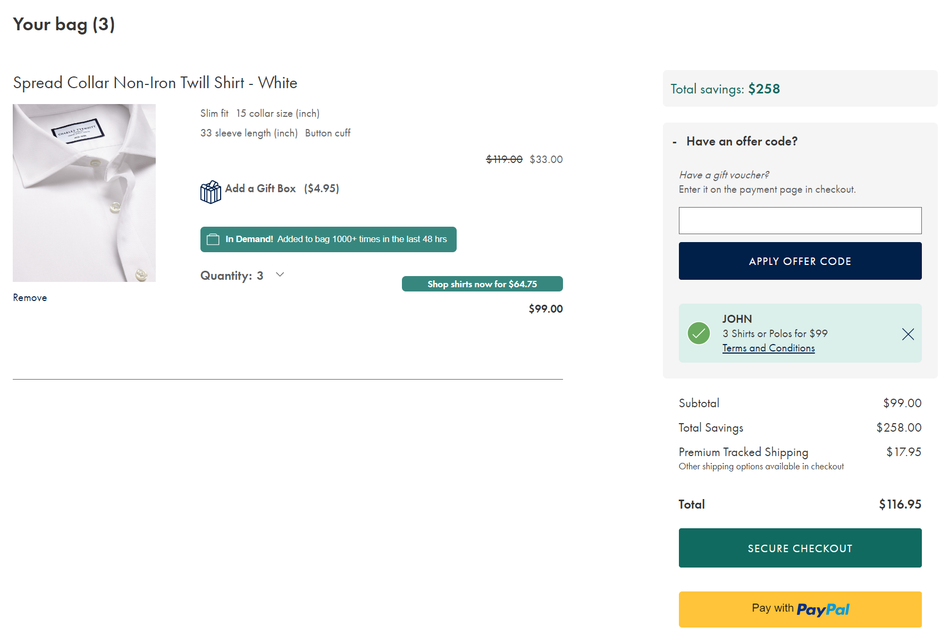Click 'Shop shirts now for $64.75' banner
This screenshot has height=644, width=941.
[482, 284]
